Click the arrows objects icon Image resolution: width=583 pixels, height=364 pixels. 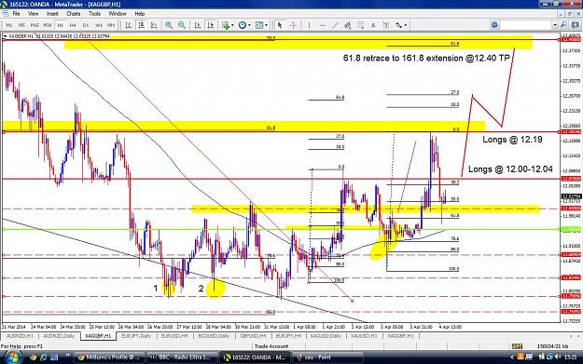tap(398, 25)
